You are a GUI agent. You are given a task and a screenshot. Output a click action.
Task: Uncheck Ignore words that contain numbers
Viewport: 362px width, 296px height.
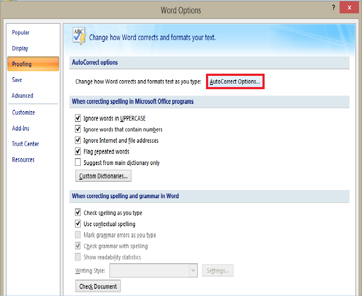(x=78, y=129)
